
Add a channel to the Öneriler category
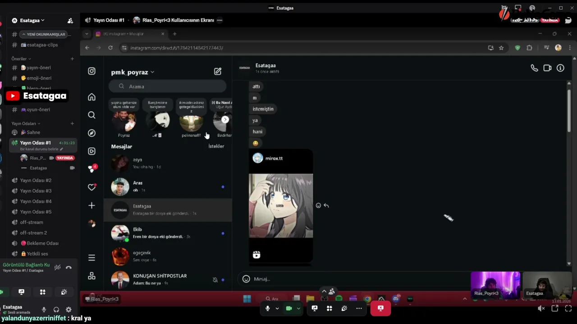pos(72,58)
